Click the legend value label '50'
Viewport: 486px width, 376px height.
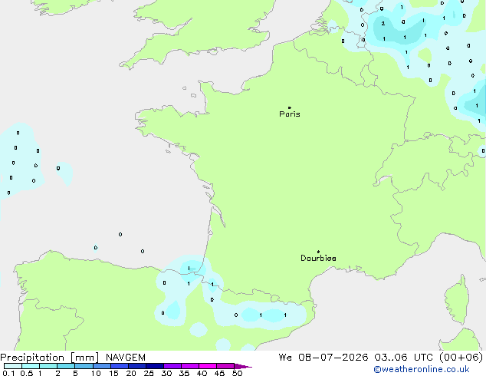237,373
